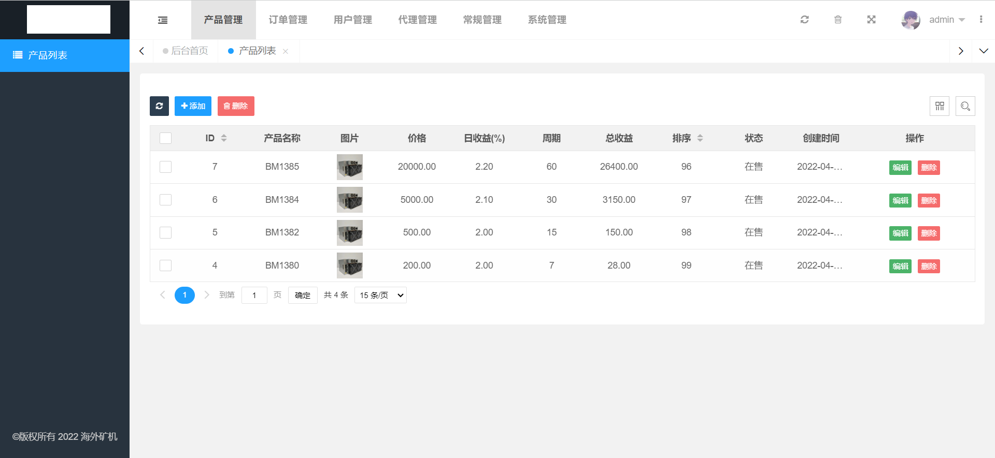Viewport: 995px width, 458px height.
Task: Switch to 代理管理 top menu
Action: coord(418,20)
